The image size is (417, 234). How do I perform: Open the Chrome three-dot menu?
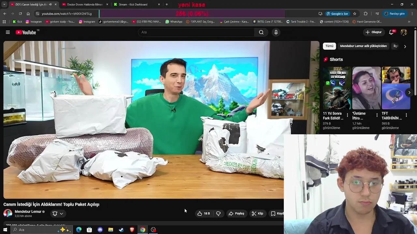click(x=412, y=14)
